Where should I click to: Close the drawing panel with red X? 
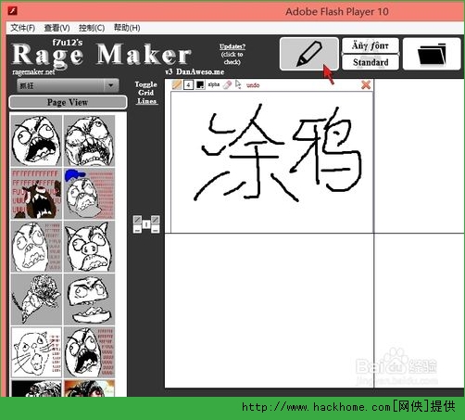366,84
